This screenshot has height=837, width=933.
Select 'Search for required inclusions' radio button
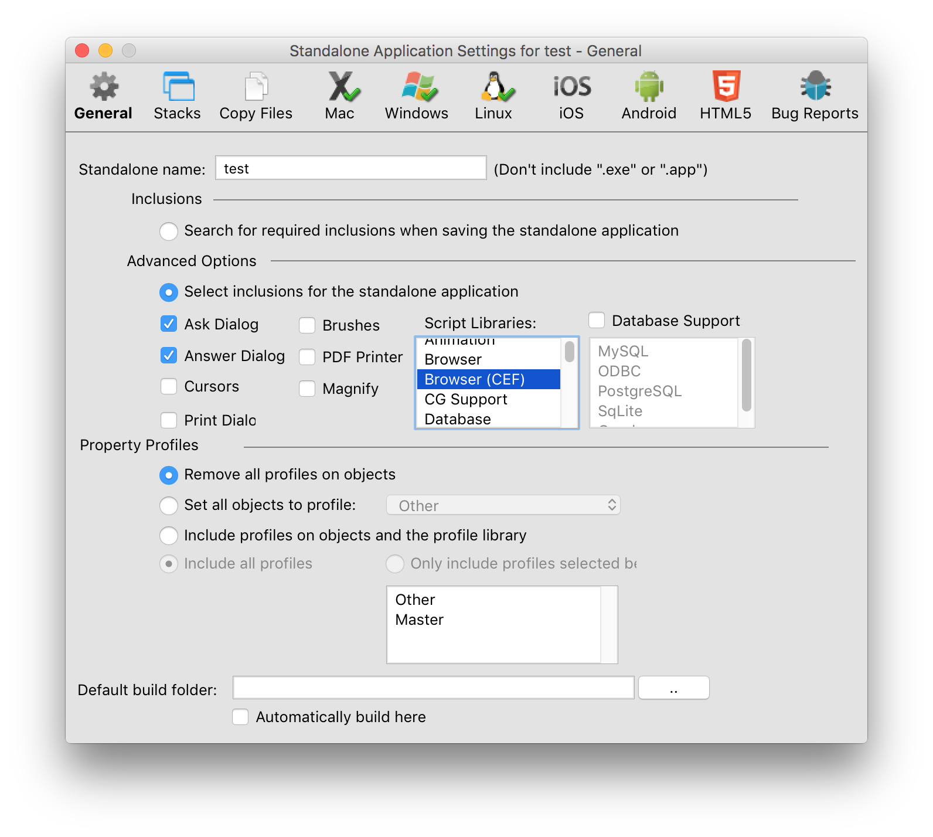point(169,231)
